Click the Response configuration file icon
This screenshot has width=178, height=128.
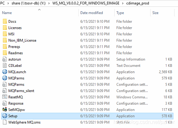(x=5, y=103)
